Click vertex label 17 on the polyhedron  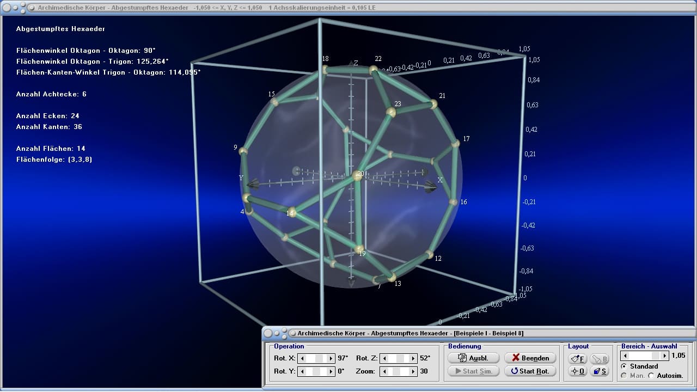(x=466, y=139)
